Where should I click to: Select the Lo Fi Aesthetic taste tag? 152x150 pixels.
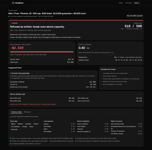point(15,127)
